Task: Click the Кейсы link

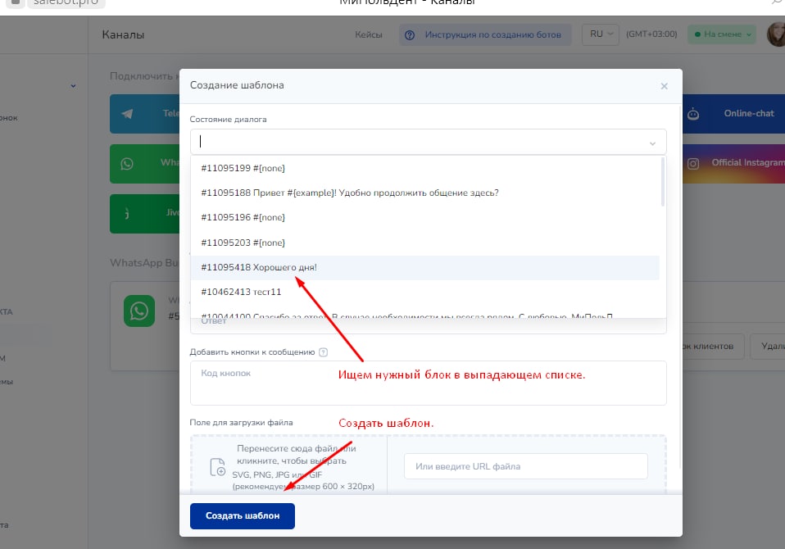Action: pos(368,34)
